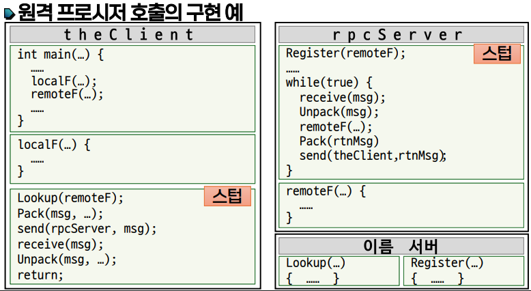Click "Register(…)" in the name server box
The image size is (531, 291).
[447, 263]
